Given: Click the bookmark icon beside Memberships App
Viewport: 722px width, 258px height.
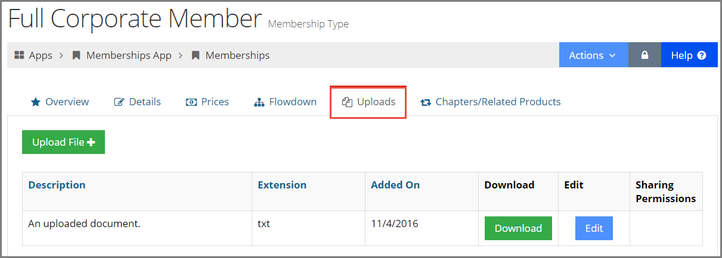Looking at the screenshot, I should tap(76, 55).
